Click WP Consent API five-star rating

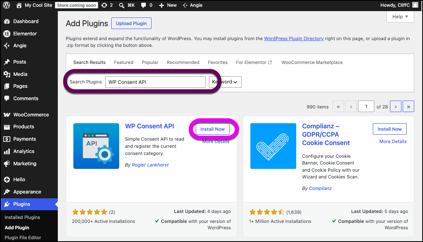pos(90,212)
